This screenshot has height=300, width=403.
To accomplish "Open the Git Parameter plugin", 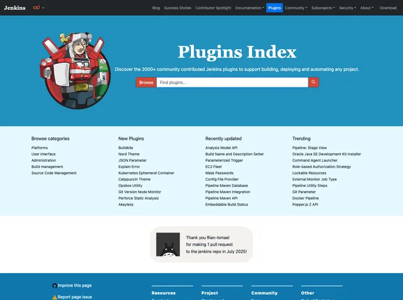I will coord(304,192).
